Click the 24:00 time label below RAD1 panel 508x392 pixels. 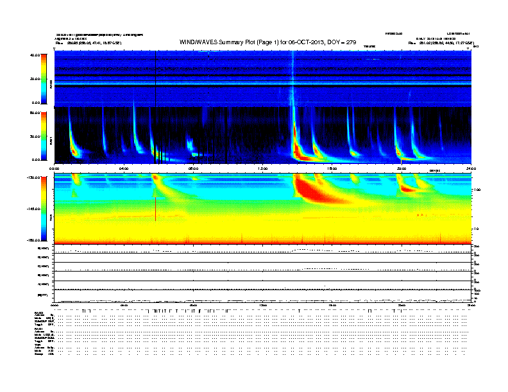point(471,168)
